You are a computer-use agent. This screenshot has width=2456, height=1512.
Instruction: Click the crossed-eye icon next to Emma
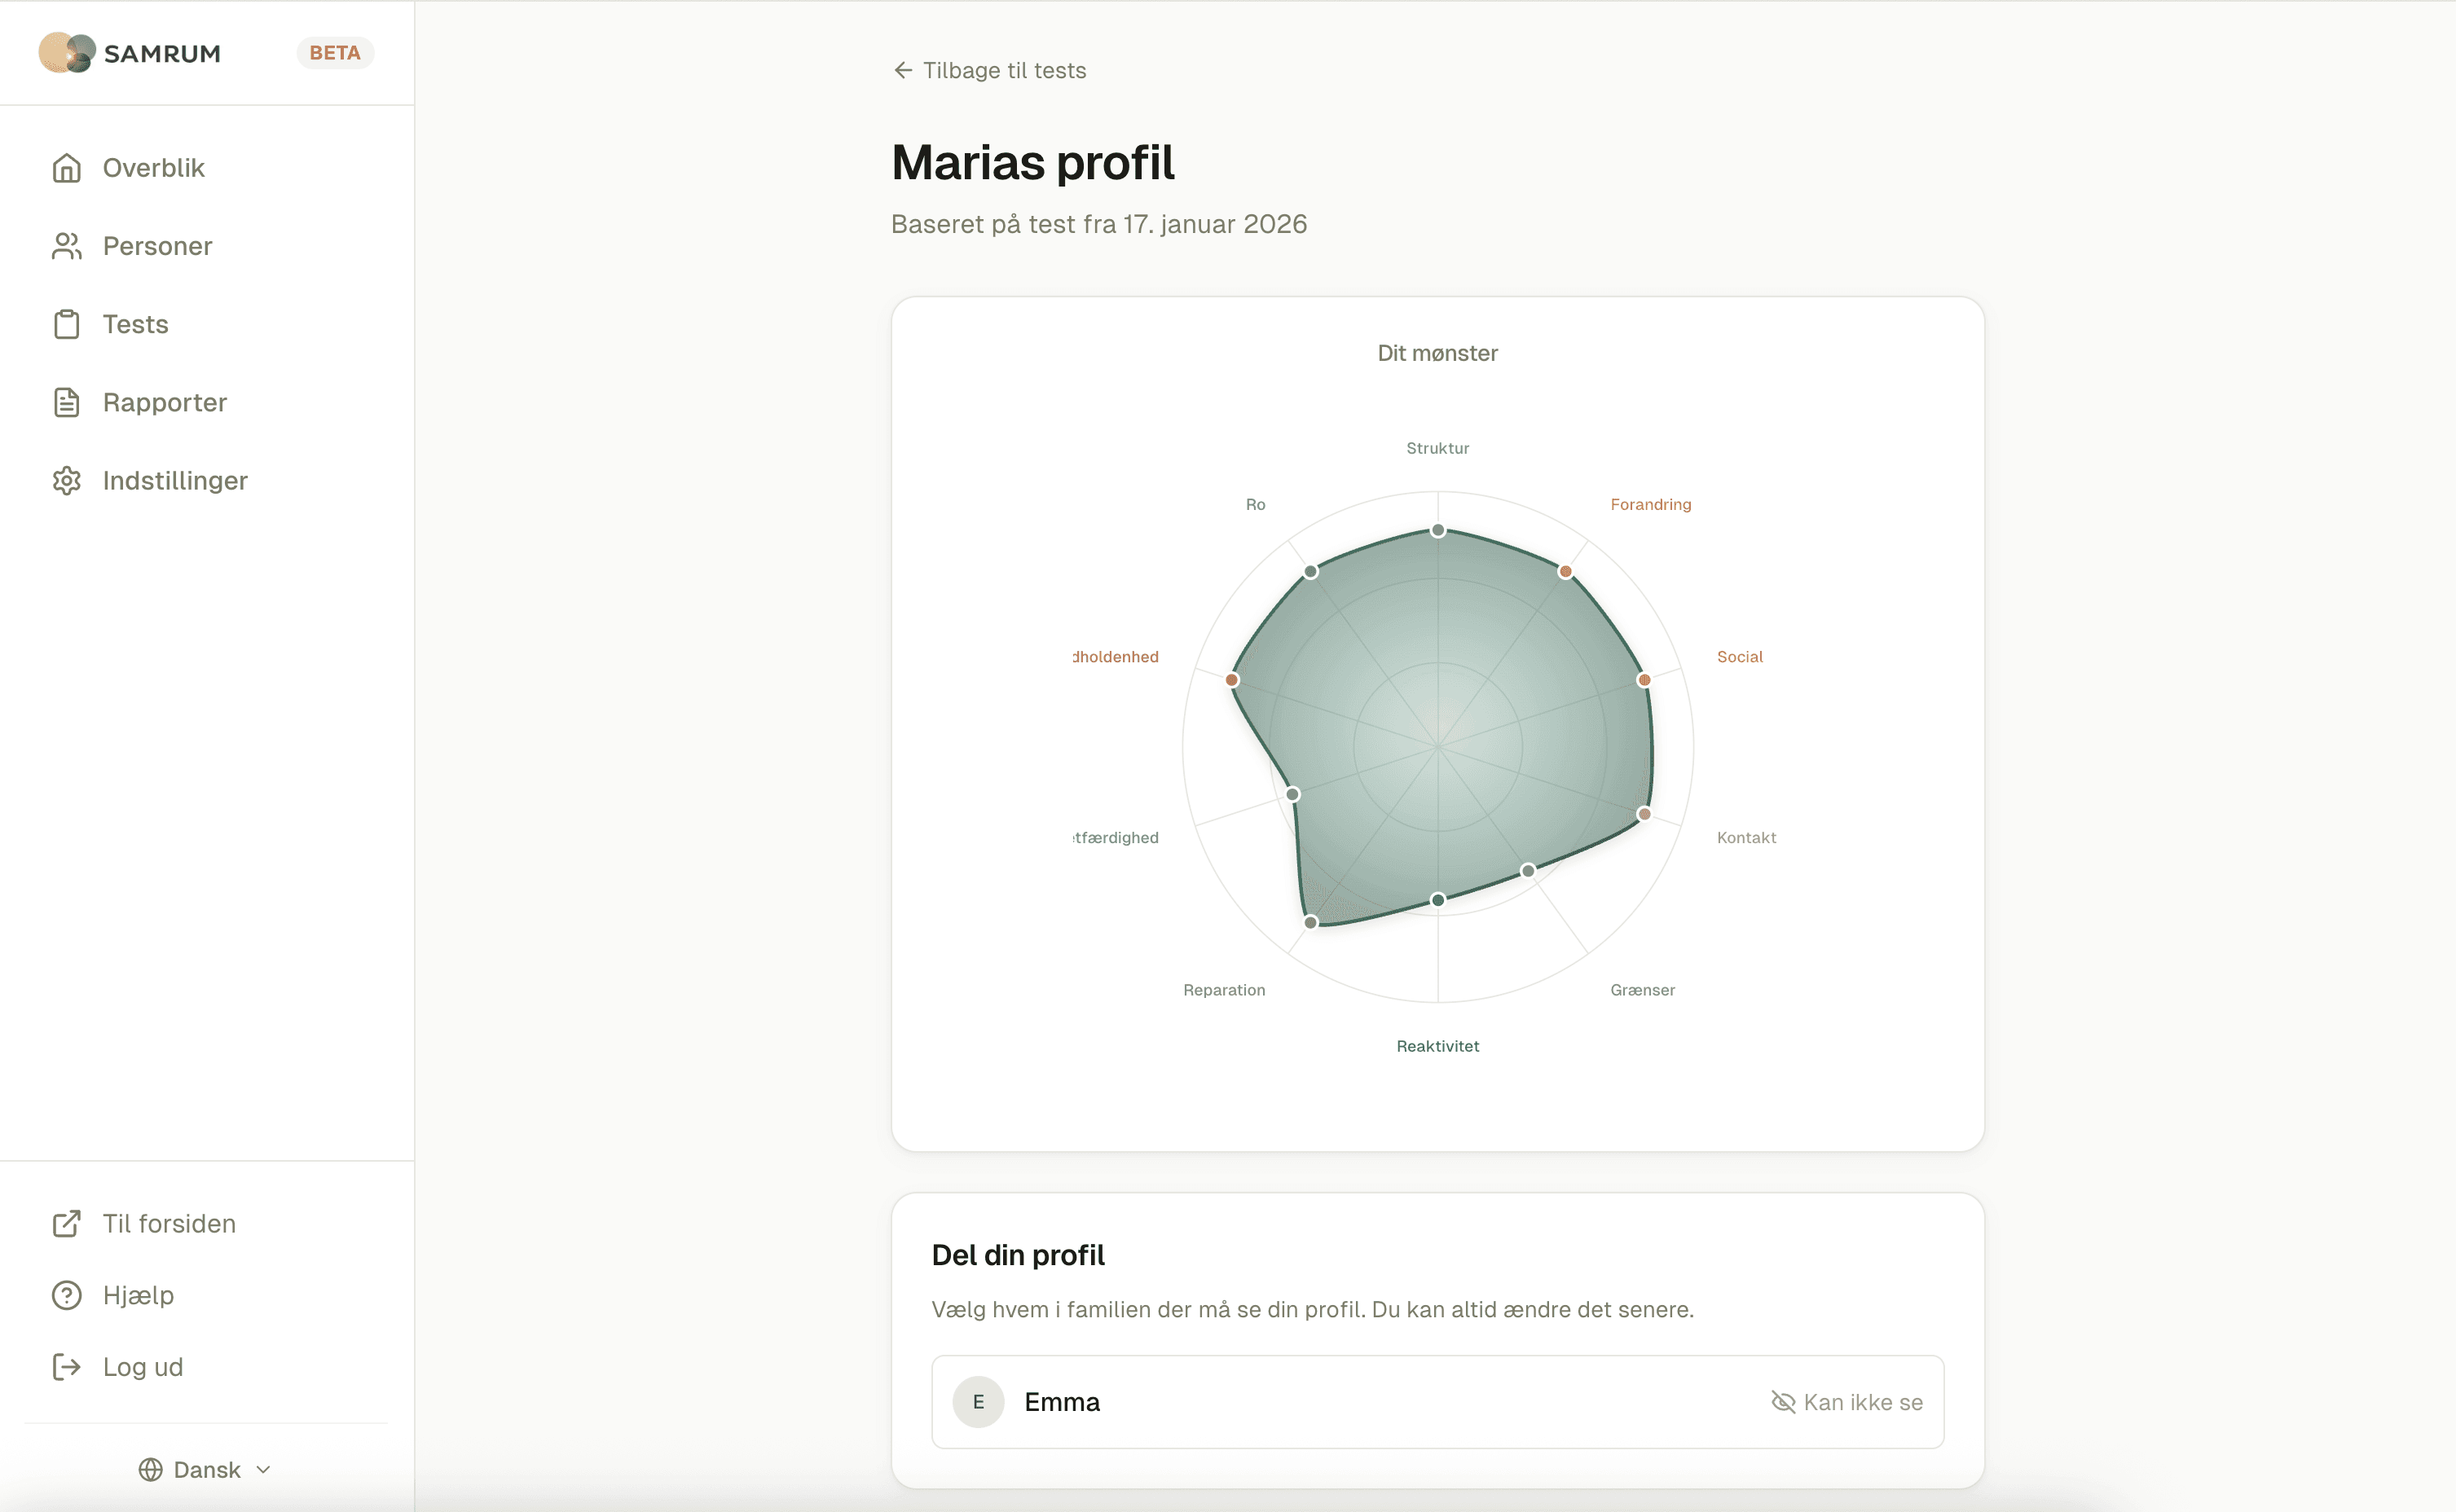(1783, 1402)
